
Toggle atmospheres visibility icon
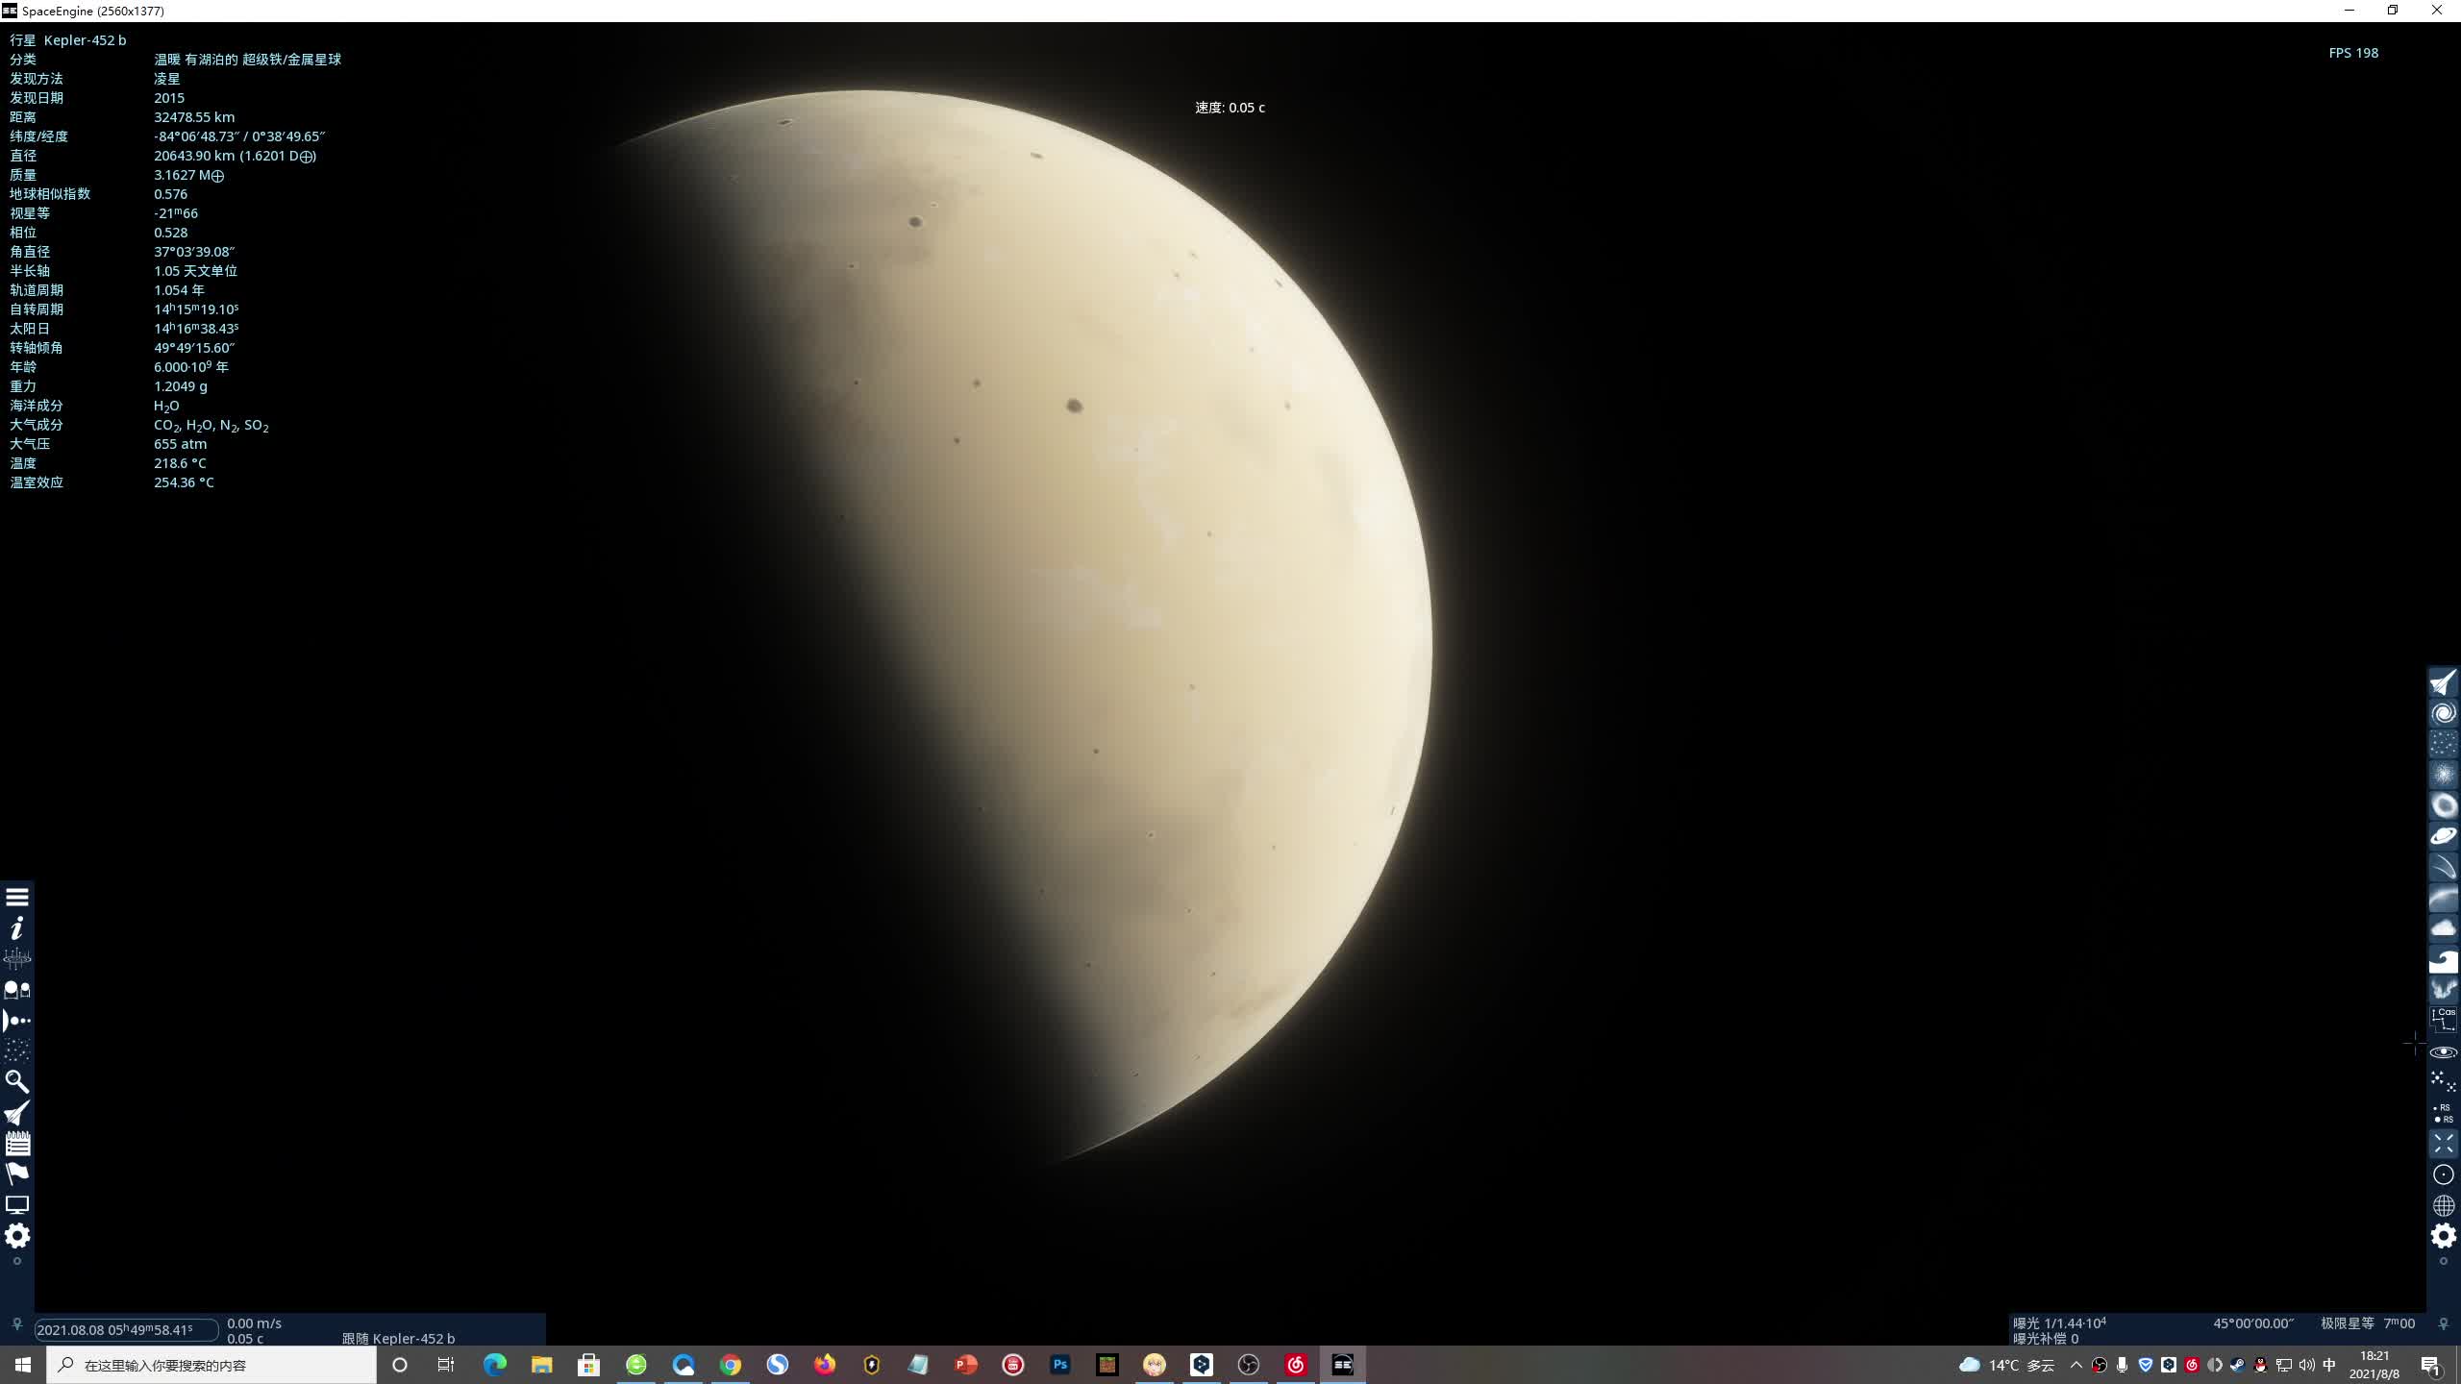click(x=2444, y=898)
